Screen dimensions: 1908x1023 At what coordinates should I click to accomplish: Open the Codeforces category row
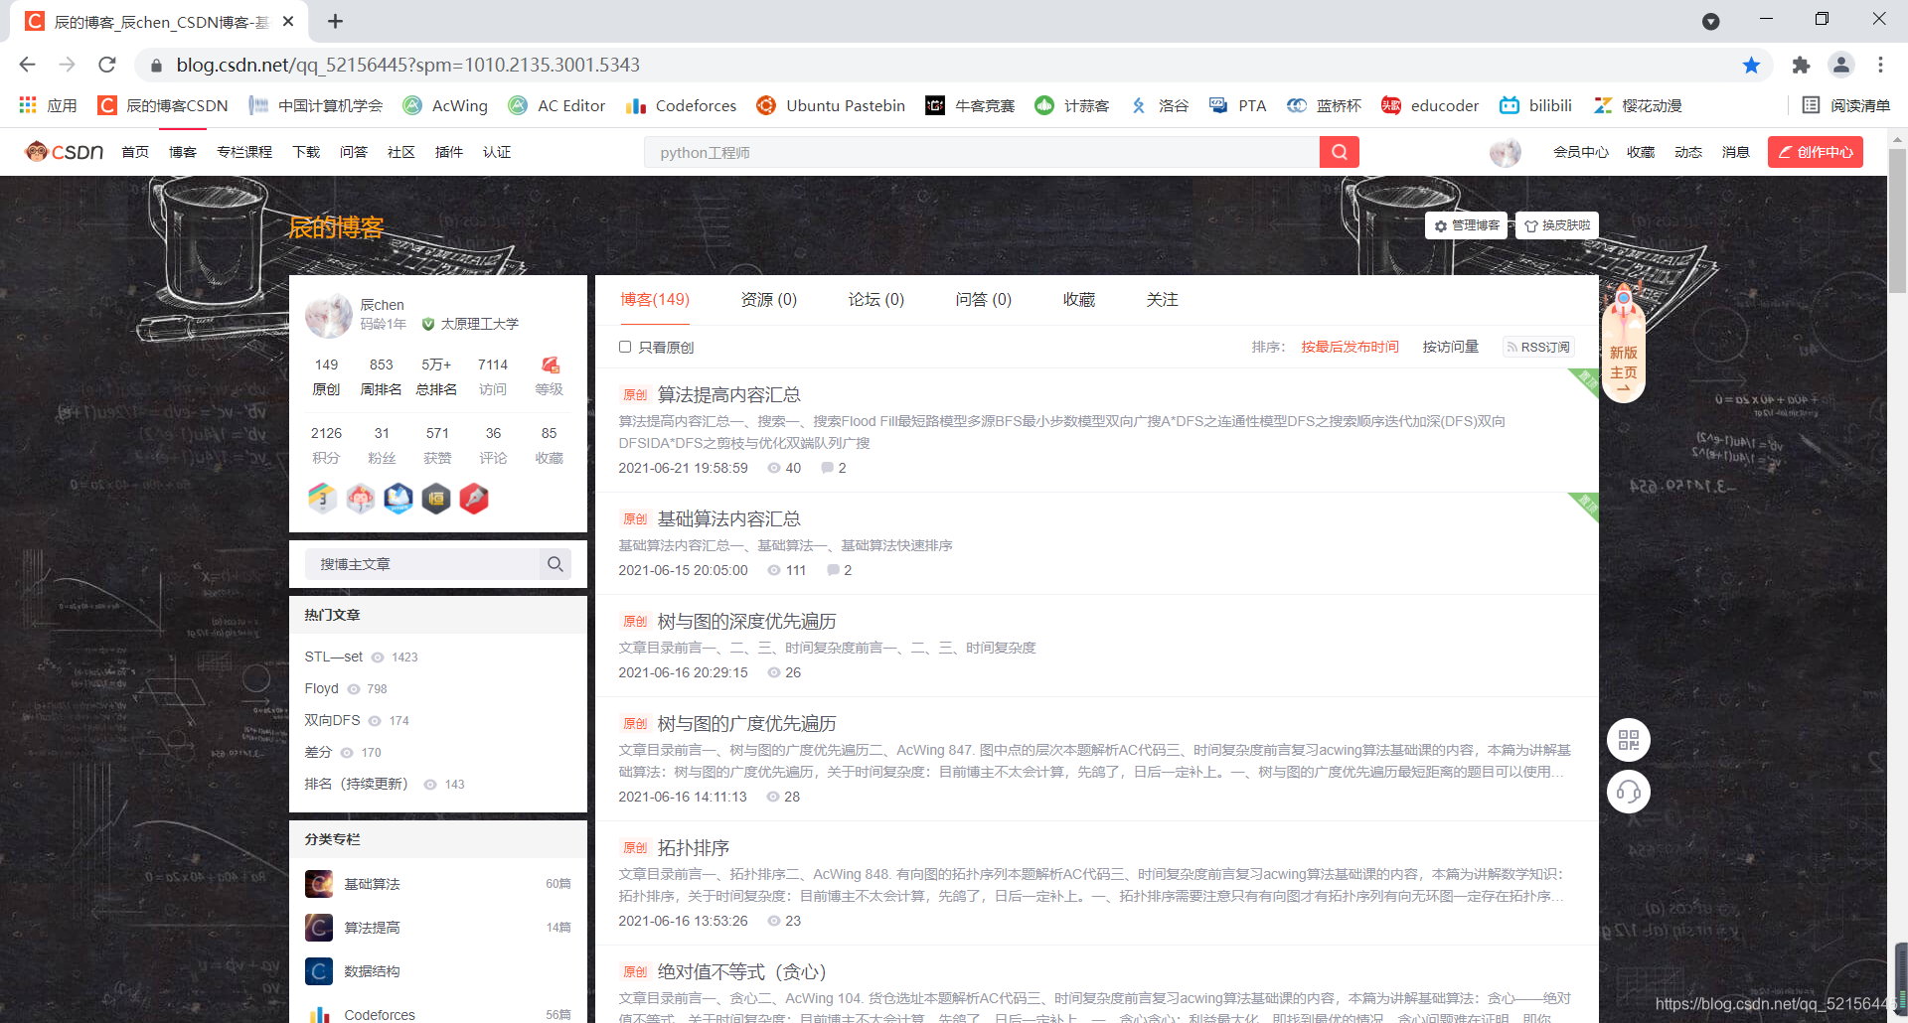pos(438,1014)
